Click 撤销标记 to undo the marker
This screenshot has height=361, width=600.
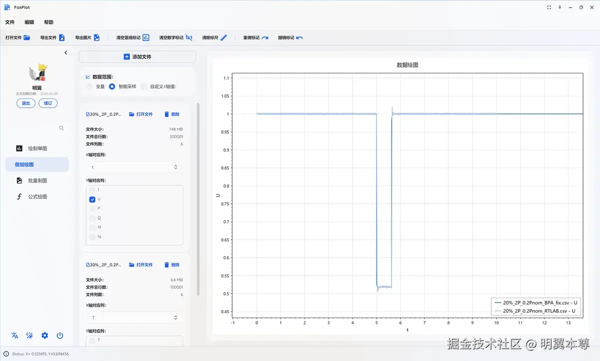click(x=290, y=37)
